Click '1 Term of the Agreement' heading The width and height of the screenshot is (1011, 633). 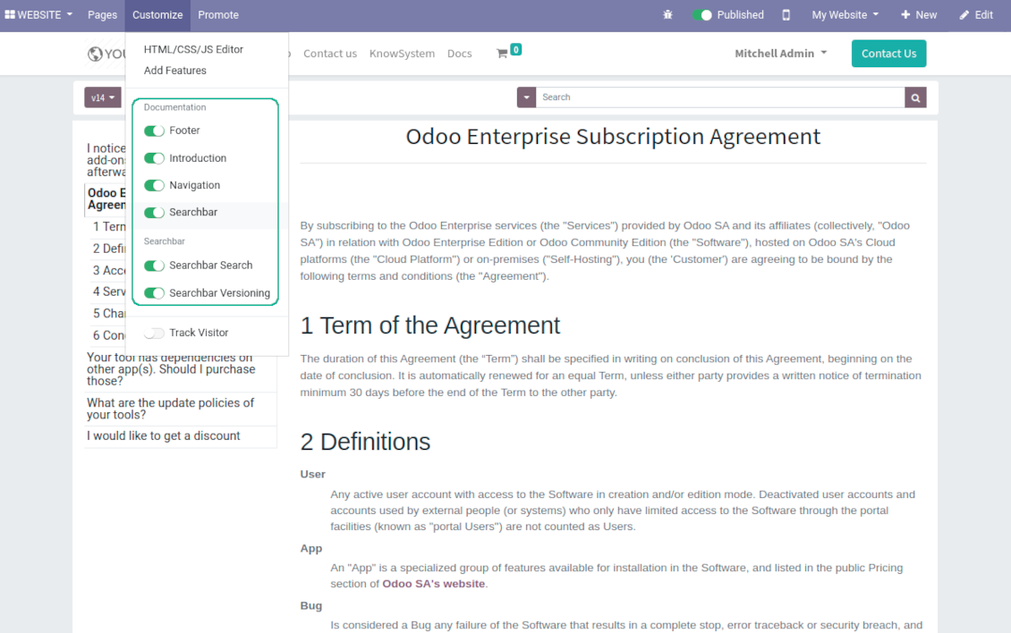point(430,325)
